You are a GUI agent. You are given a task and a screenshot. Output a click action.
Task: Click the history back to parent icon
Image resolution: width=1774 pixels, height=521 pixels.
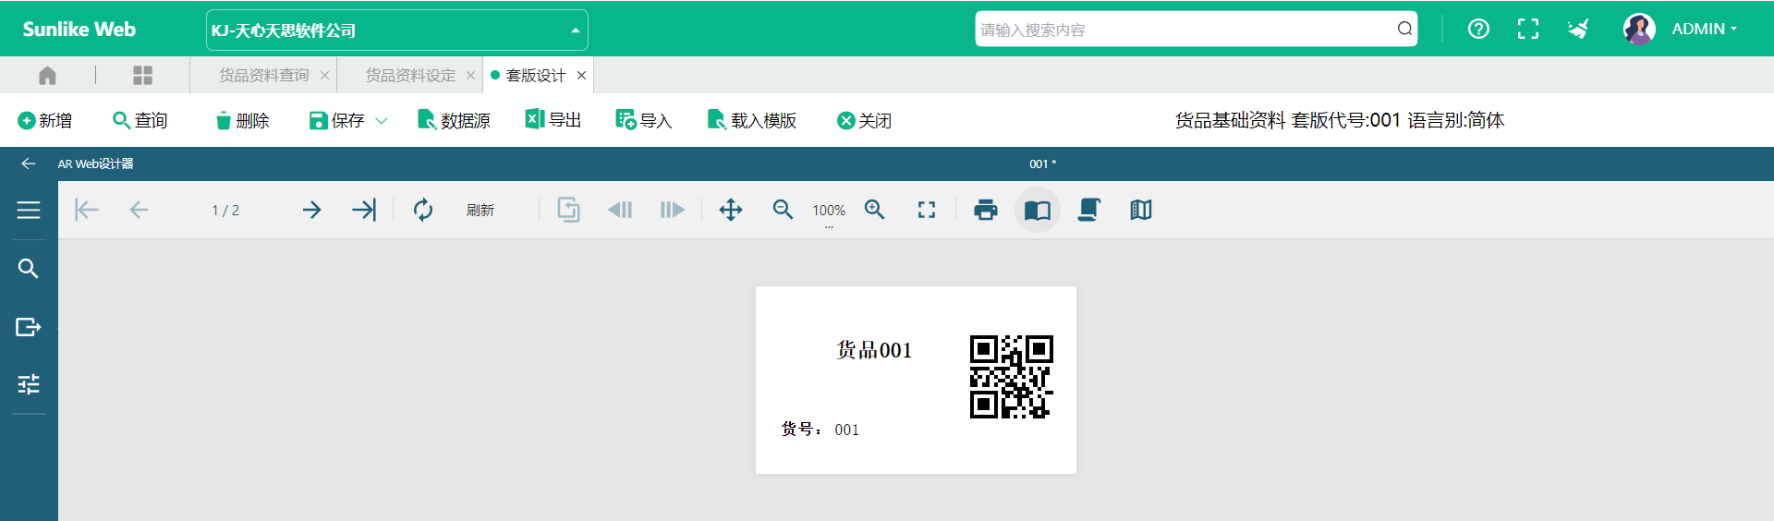(x=568, y=210)
